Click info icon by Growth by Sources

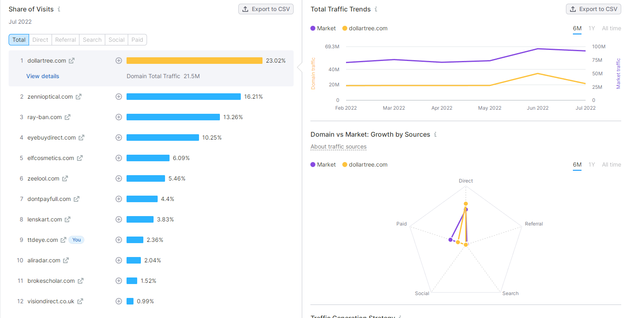[x=435, y=134]
